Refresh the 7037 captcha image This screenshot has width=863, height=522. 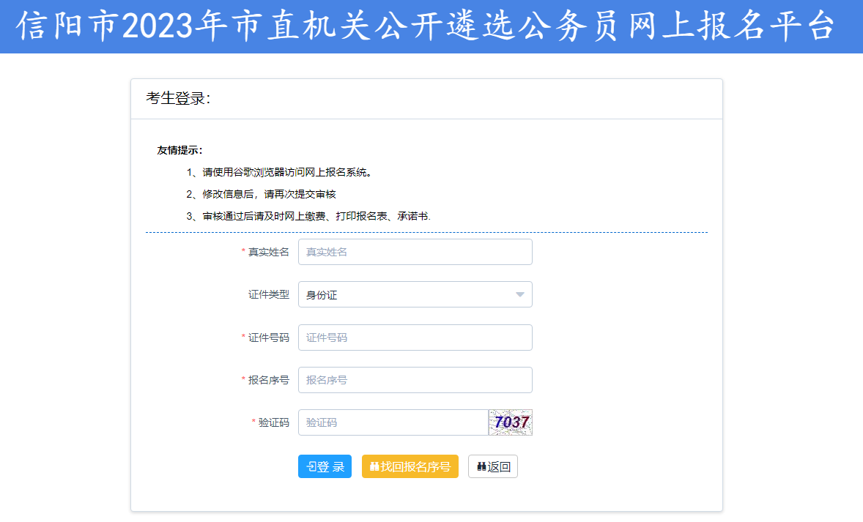[511, 422]
